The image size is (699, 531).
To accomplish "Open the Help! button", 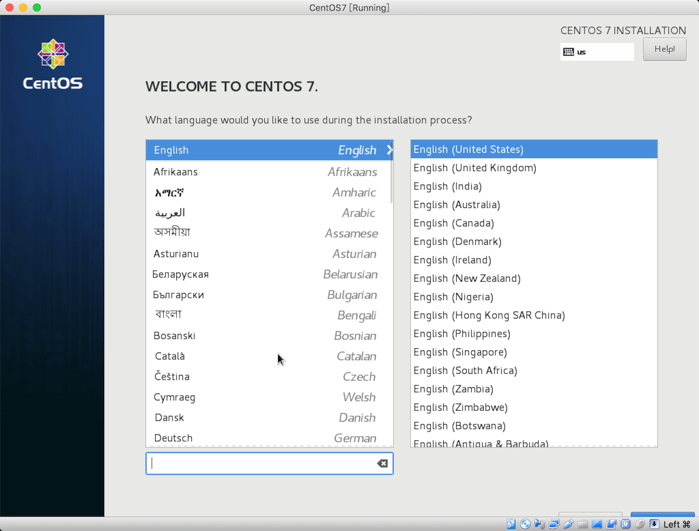I will pyautogui.click(x=664, y=49).
